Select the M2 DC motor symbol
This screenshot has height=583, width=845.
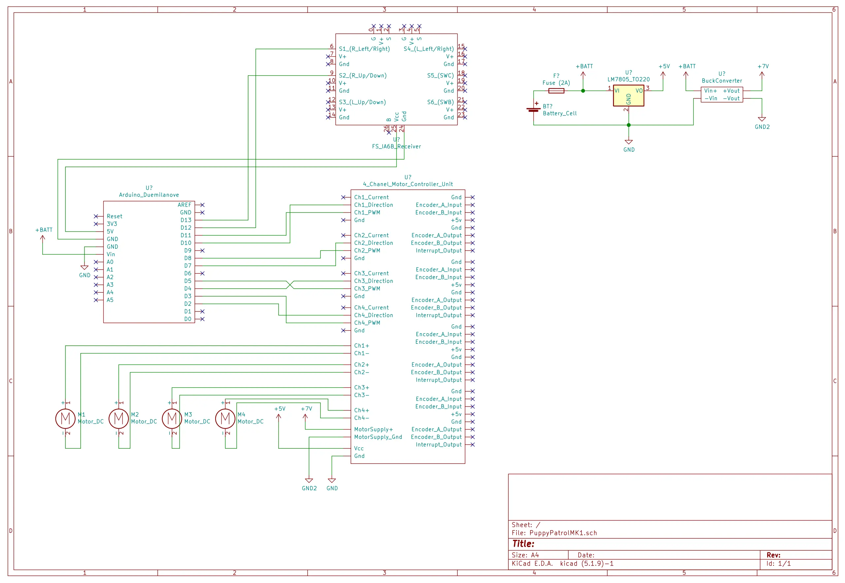(119, 419)
